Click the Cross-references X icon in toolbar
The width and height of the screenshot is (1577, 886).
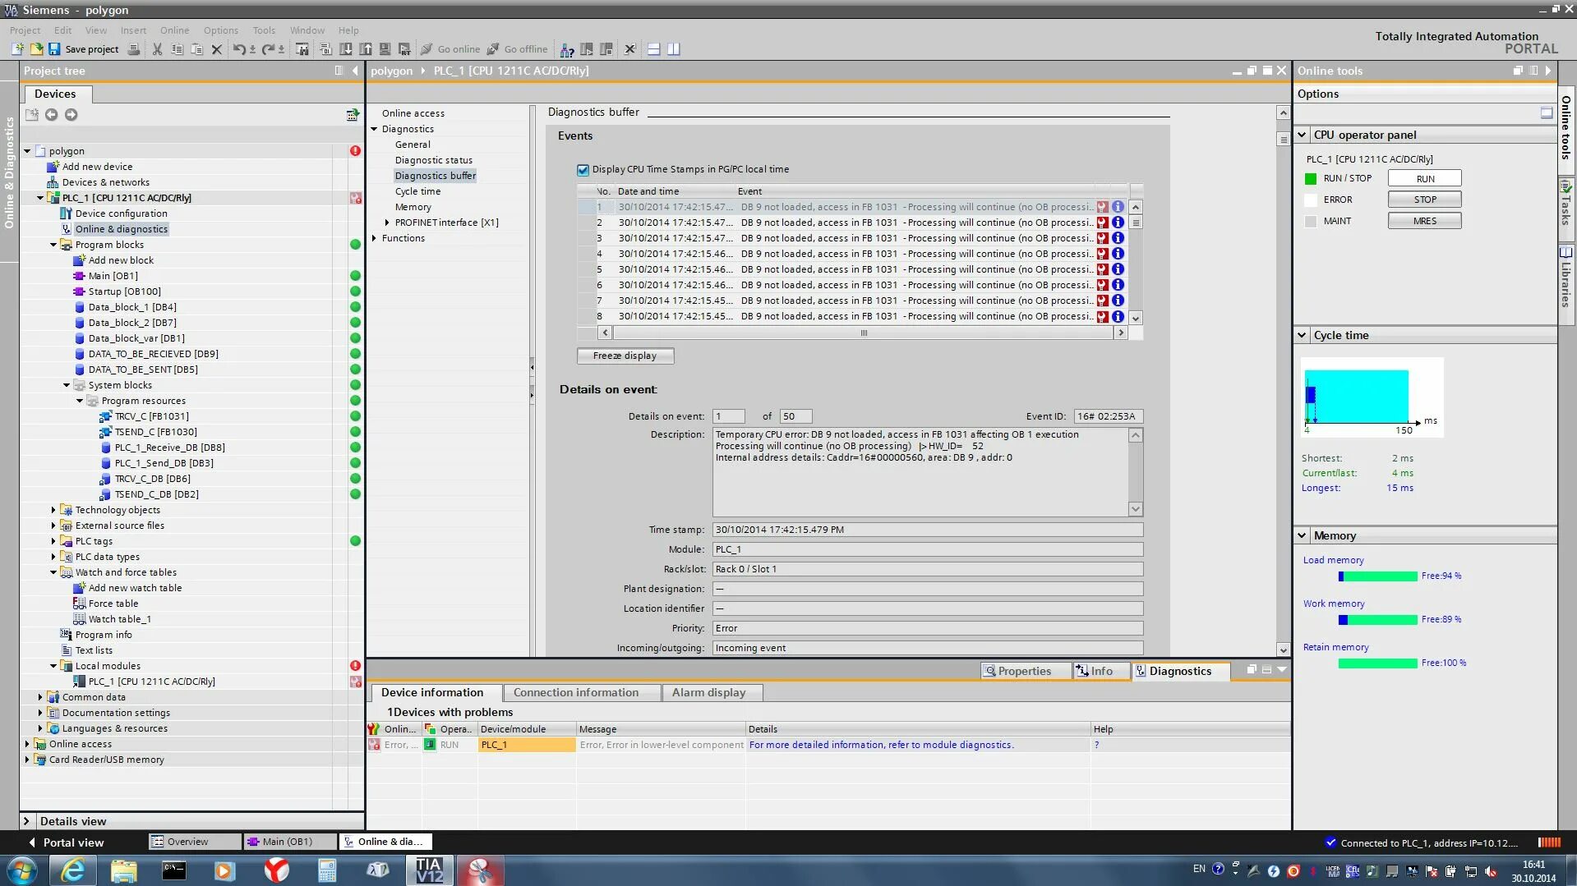(x=630, y=49)
